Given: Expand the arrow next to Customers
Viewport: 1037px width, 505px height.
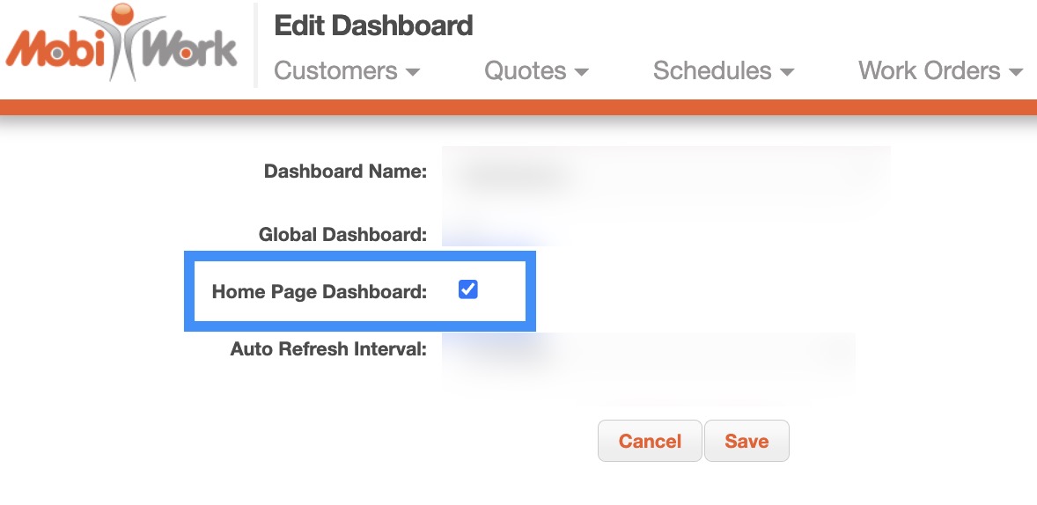Looking at the screenshot, I should (x=412, y=72).
